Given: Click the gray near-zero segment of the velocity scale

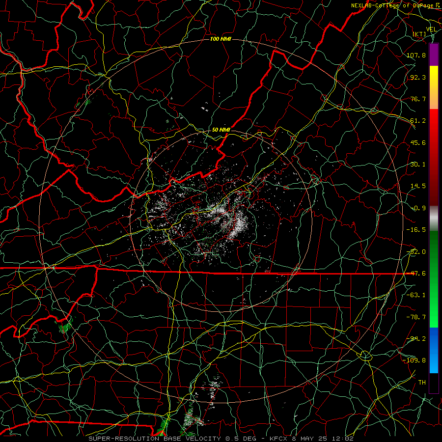Looking at the screenshot, I should pyautogui.click(x=434, y=217).
